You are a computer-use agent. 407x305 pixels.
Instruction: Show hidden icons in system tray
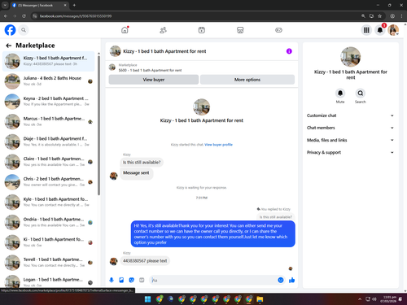coord(360,299)
